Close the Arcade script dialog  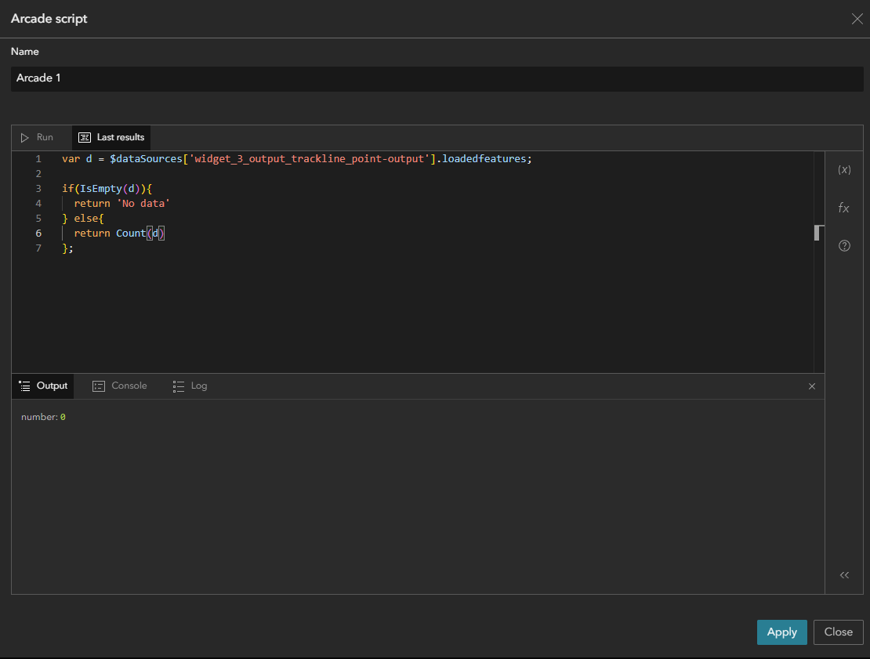click(x=857, y=19)
